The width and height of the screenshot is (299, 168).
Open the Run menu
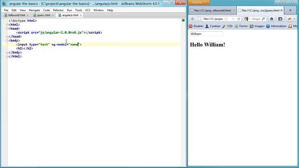click(70, 10)
